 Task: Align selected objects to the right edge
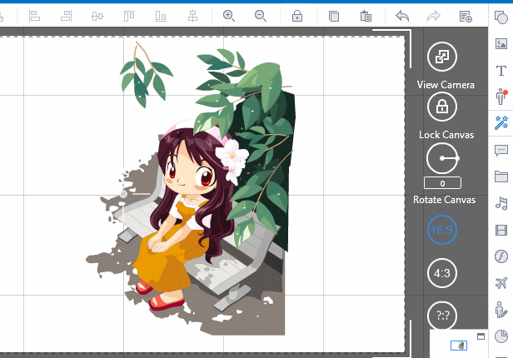[67, 16]
